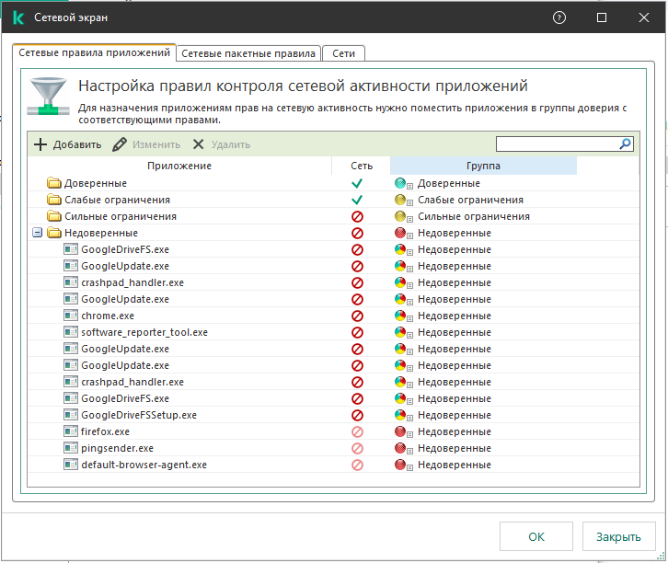Select the firefox.exe application icon

click(x=70, y=431)
